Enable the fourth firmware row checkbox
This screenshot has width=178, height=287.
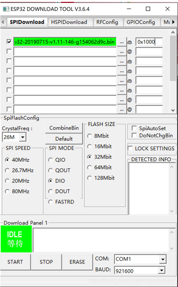tap(9, 71)
